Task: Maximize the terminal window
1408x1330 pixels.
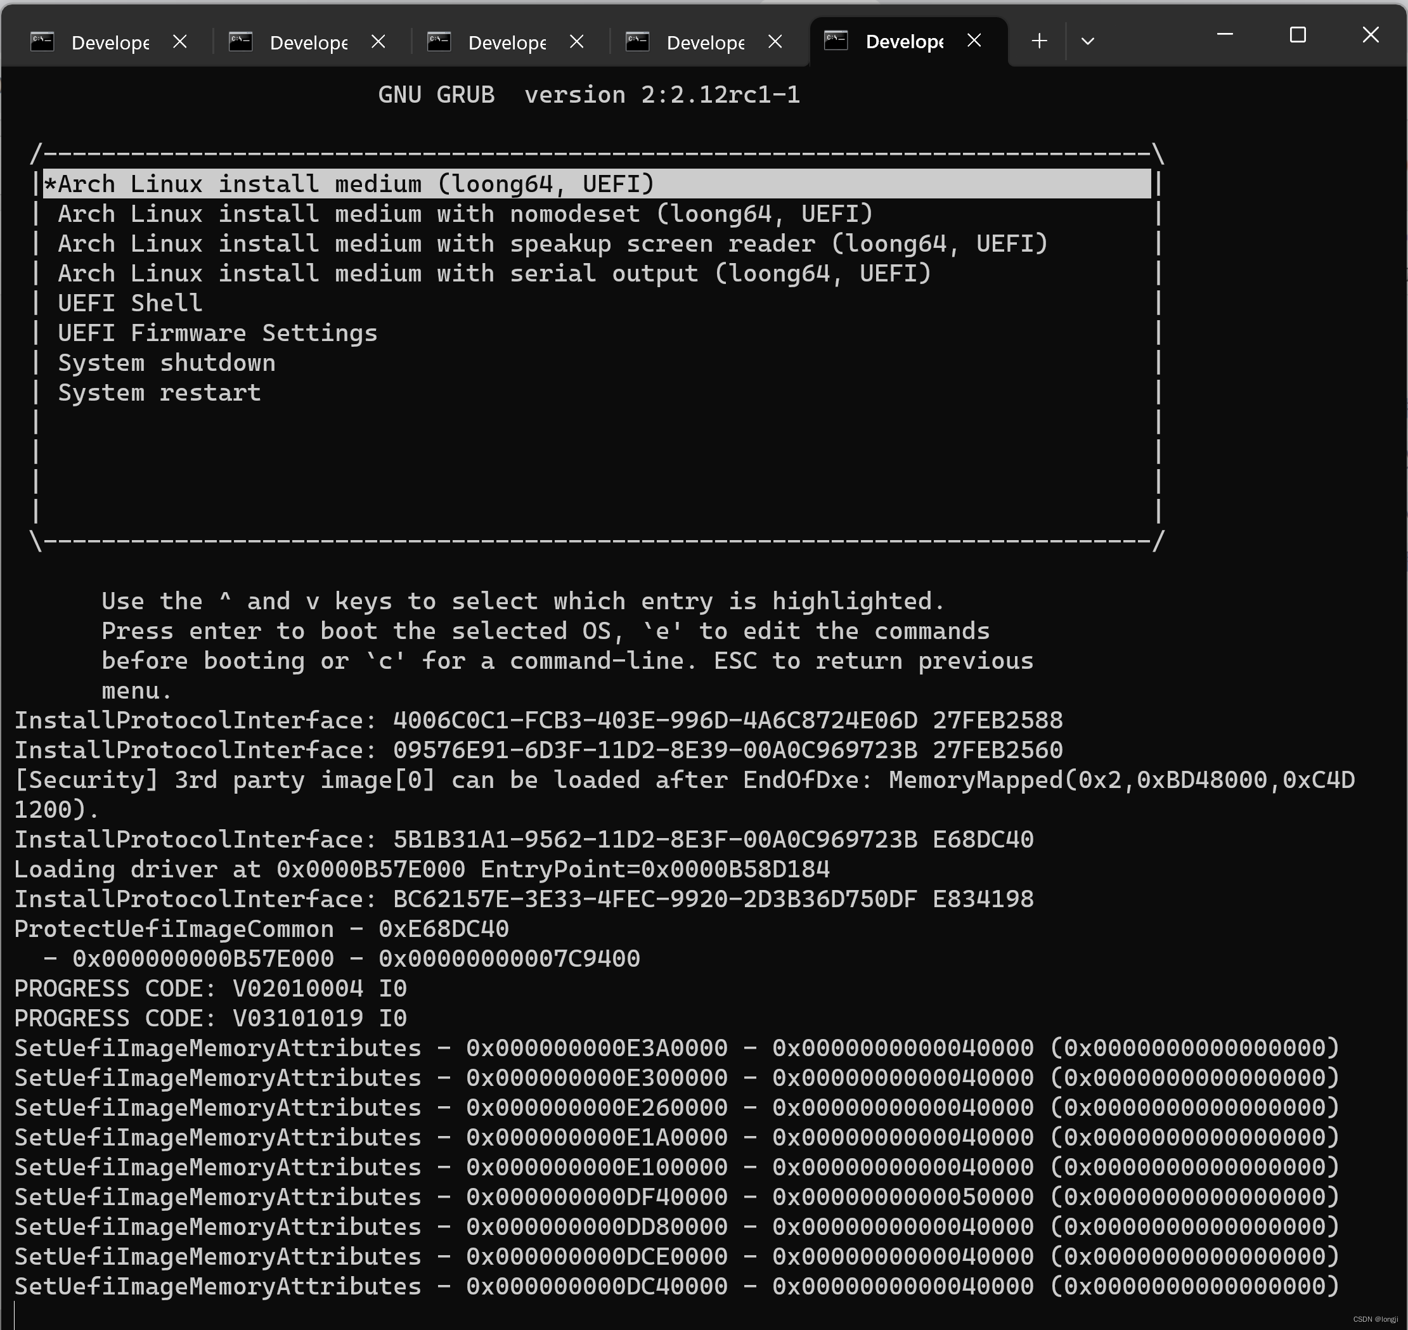Action: tap(1298, 34)
